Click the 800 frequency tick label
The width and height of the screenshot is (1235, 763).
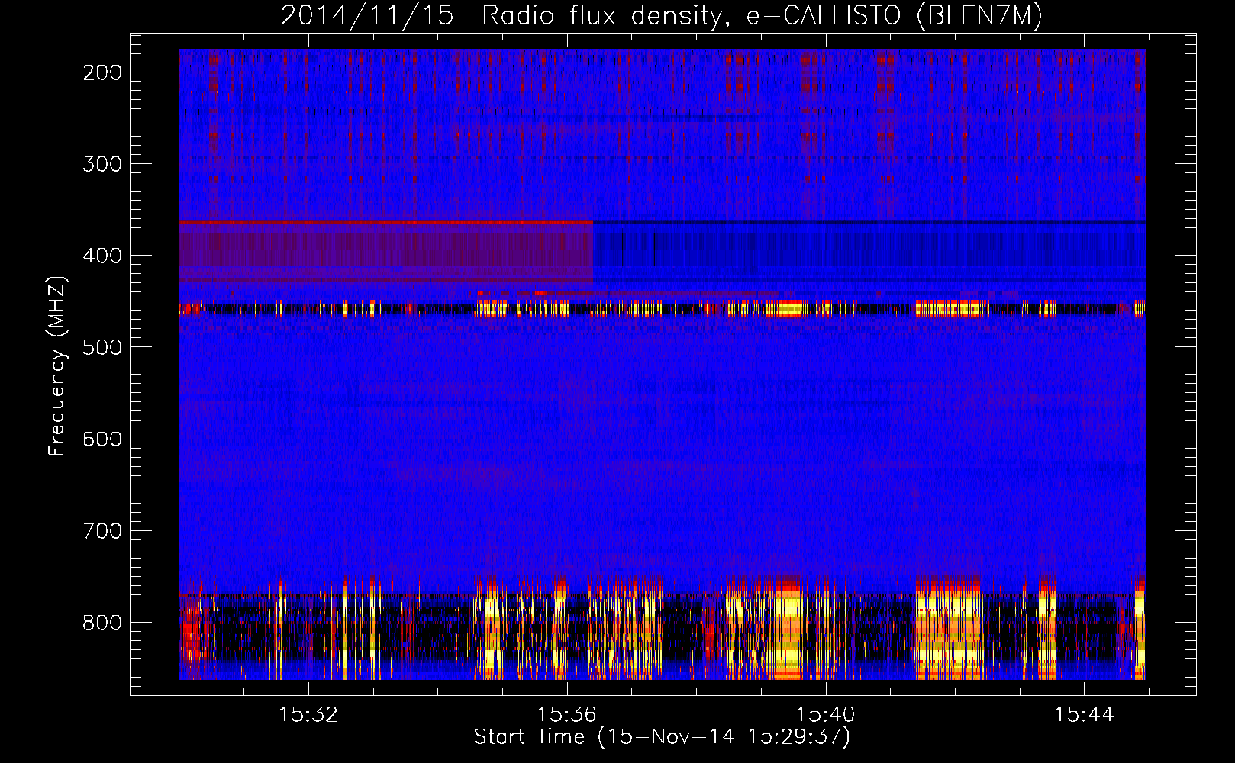click(x=102, y=622)
